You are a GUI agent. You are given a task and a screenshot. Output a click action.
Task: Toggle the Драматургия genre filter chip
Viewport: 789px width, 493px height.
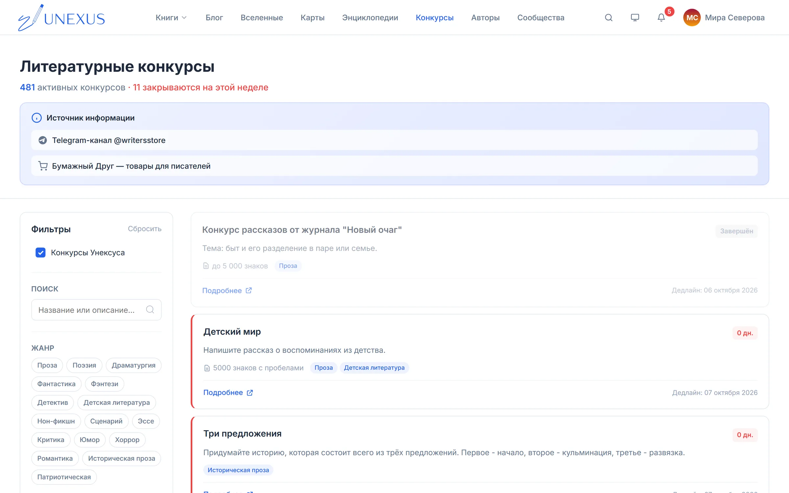[x=133, y=365]
